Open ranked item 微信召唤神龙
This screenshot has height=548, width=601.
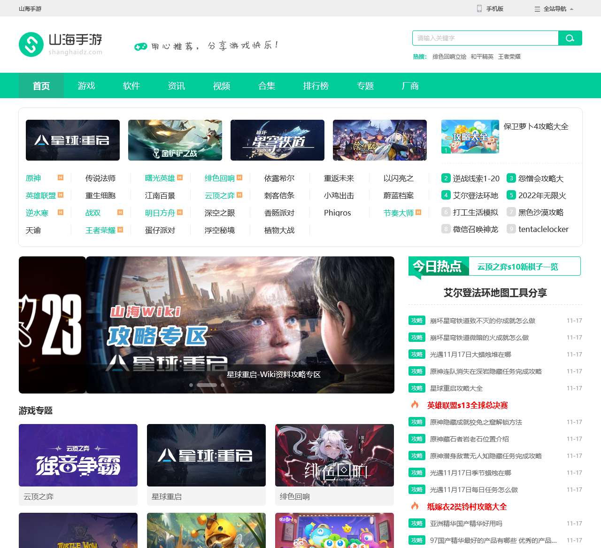pos(476,229)
